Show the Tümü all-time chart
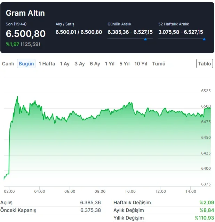This screenshot has width=215, height=222. point(159,64)
